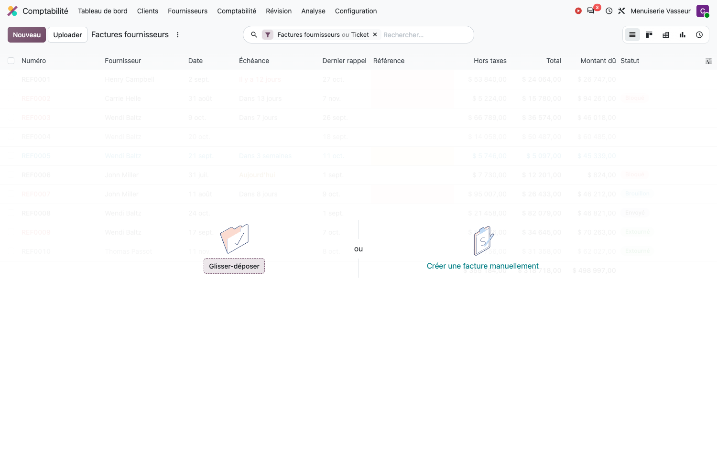Open the Révision menu

click(279, 11)
